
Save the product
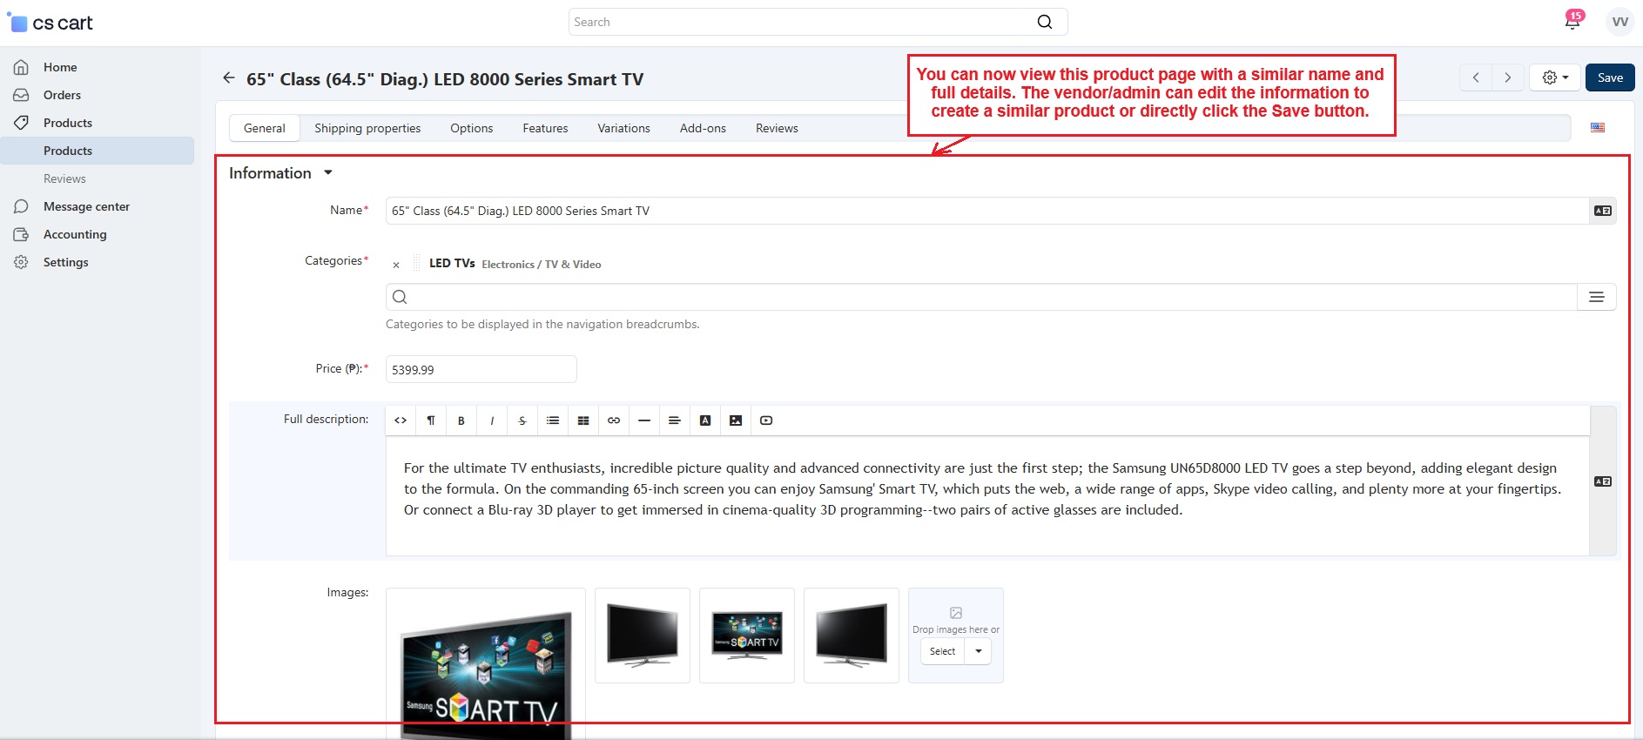point(1609,77)
